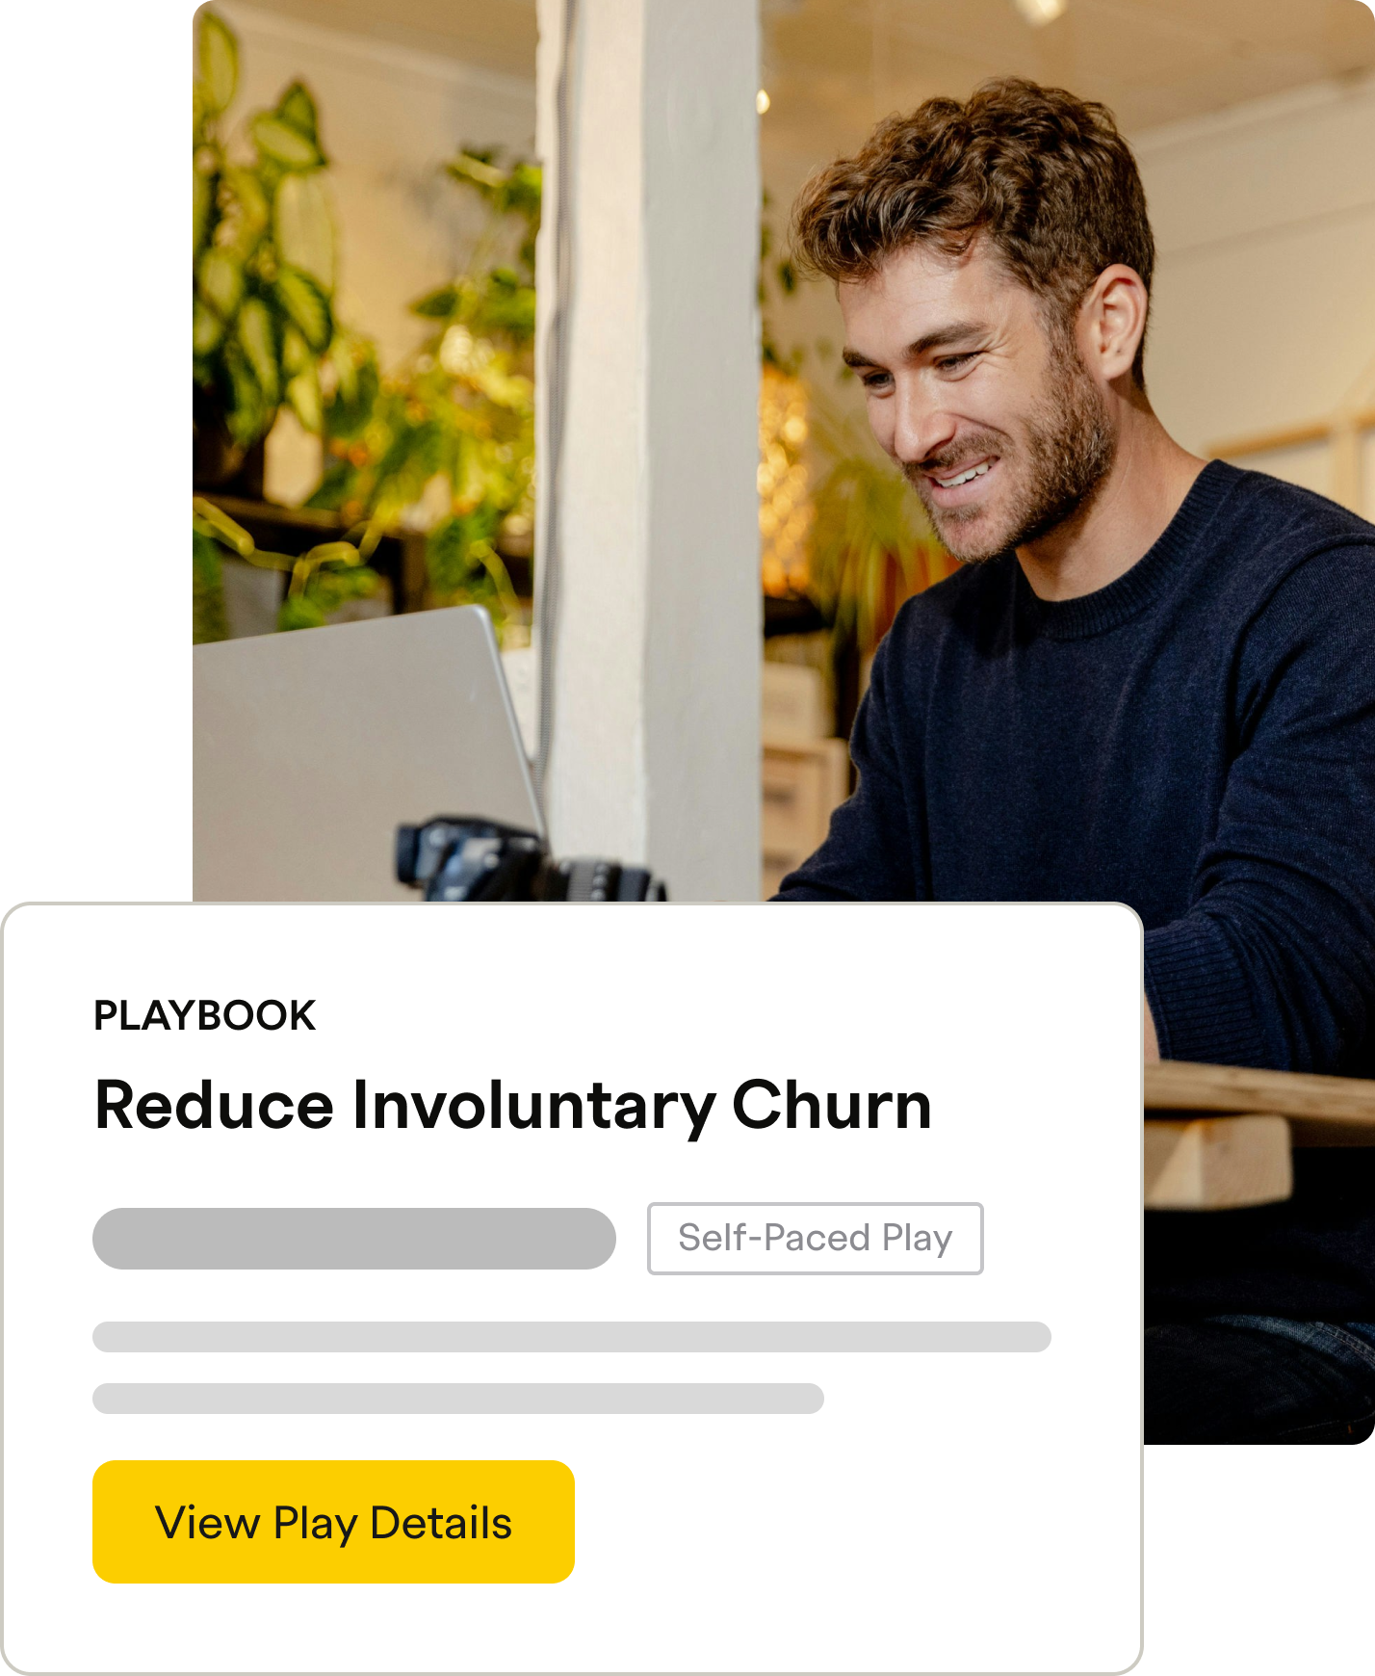This screenshot has height=1676, width=1375.
Task: Click the dark gray placeholder pill
Action: pyautogui.click(x=354, y=1239)
